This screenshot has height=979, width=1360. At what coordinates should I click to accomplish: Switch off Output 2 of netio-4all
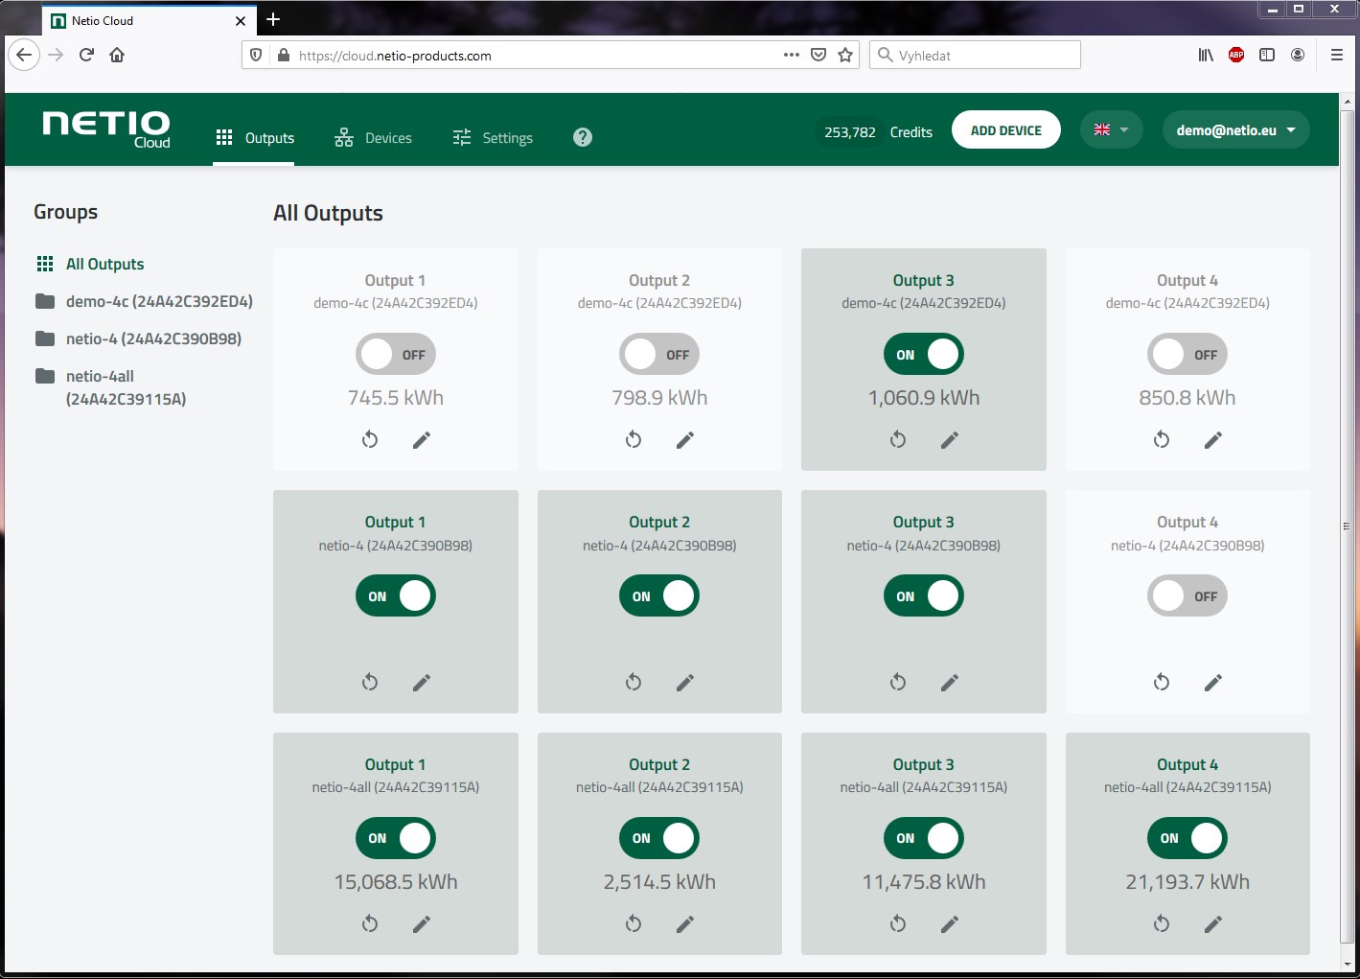click(x=659, y=838)
